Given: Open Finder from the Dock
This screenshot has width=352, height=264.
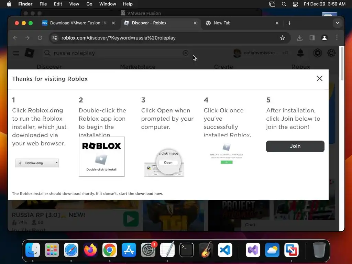Looking at the screenshot, I should click(x=33, y=250).
